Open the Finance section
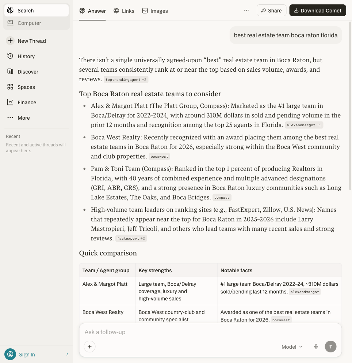The image size is (352, 363). [x=27, y=102]
